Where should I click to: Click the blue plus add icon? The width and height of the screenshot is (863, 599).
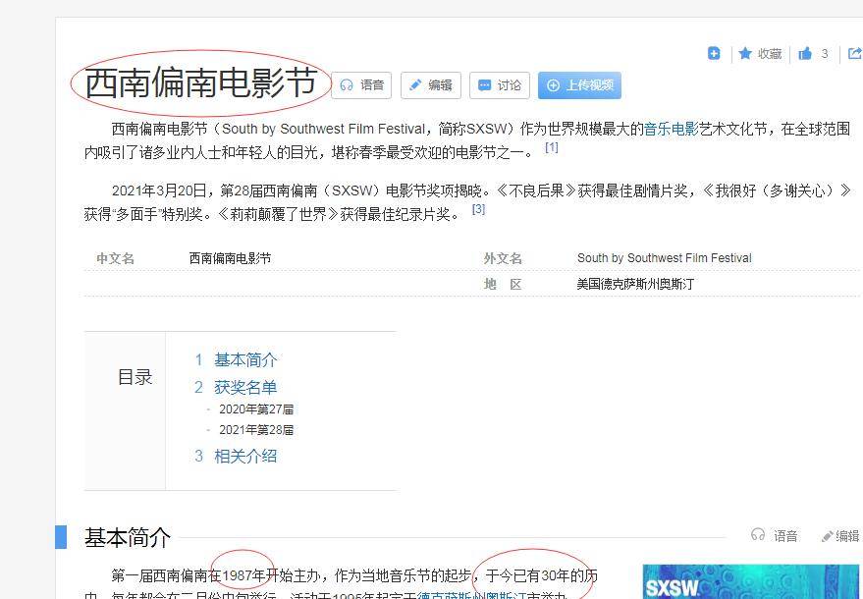point(714,53)
